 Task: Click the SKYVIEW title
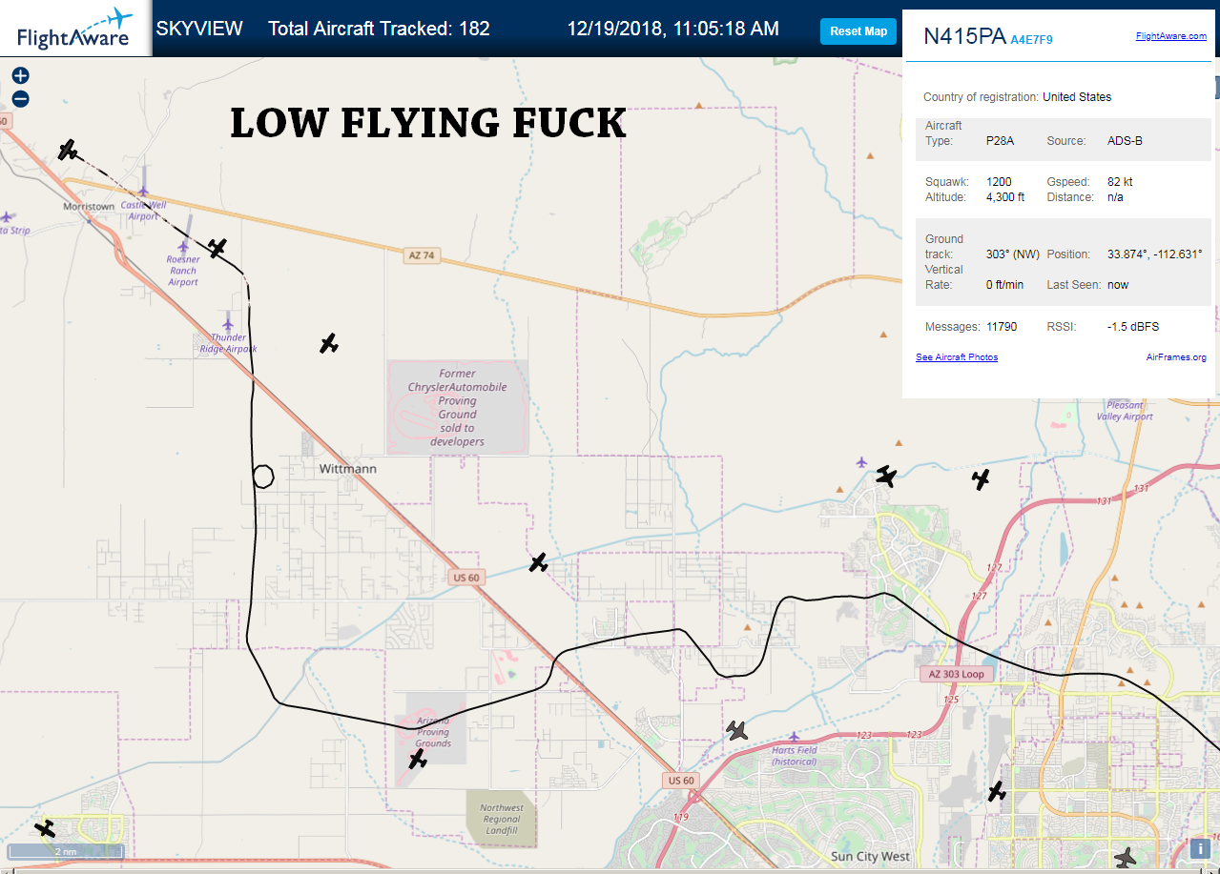pyautogui.click(x=199, y=29)
